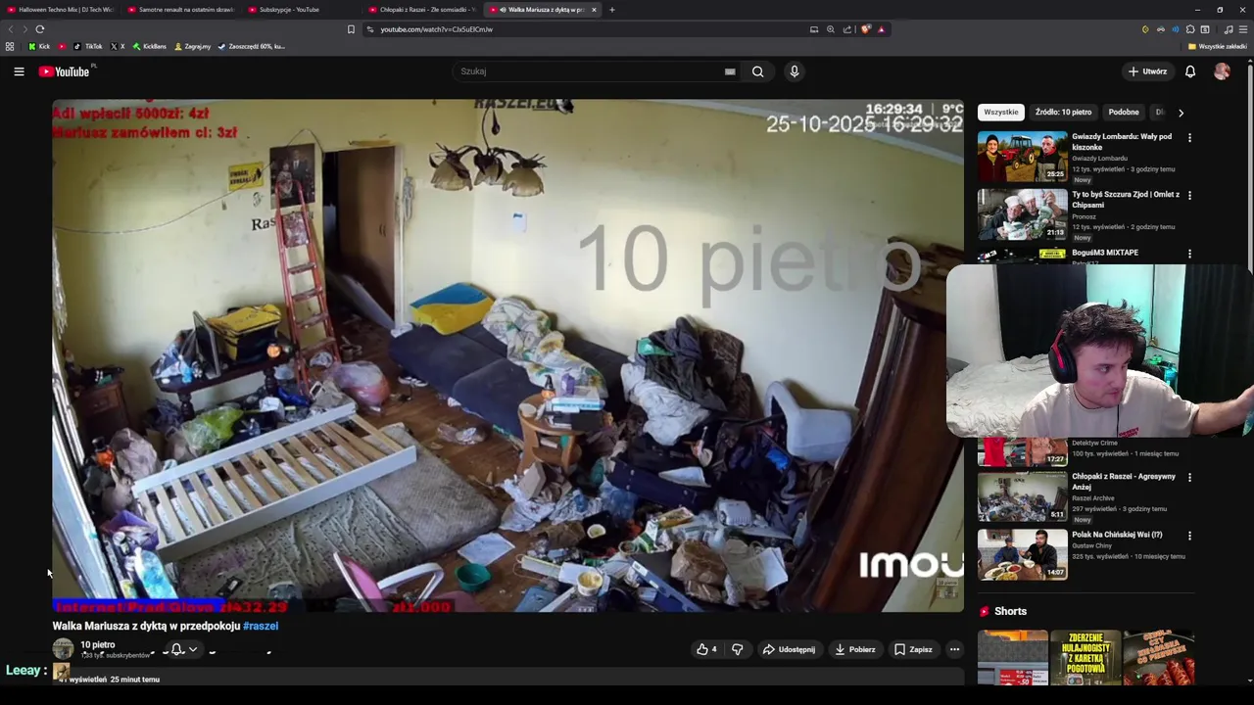Open the Kick bookmark
The image size is (1254, 705).
[39, 46]
